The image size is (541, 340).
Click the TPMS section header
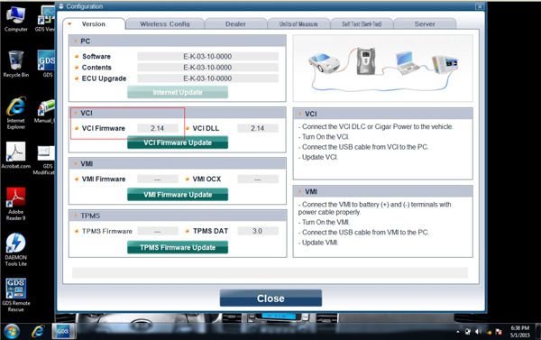(177, 216)
